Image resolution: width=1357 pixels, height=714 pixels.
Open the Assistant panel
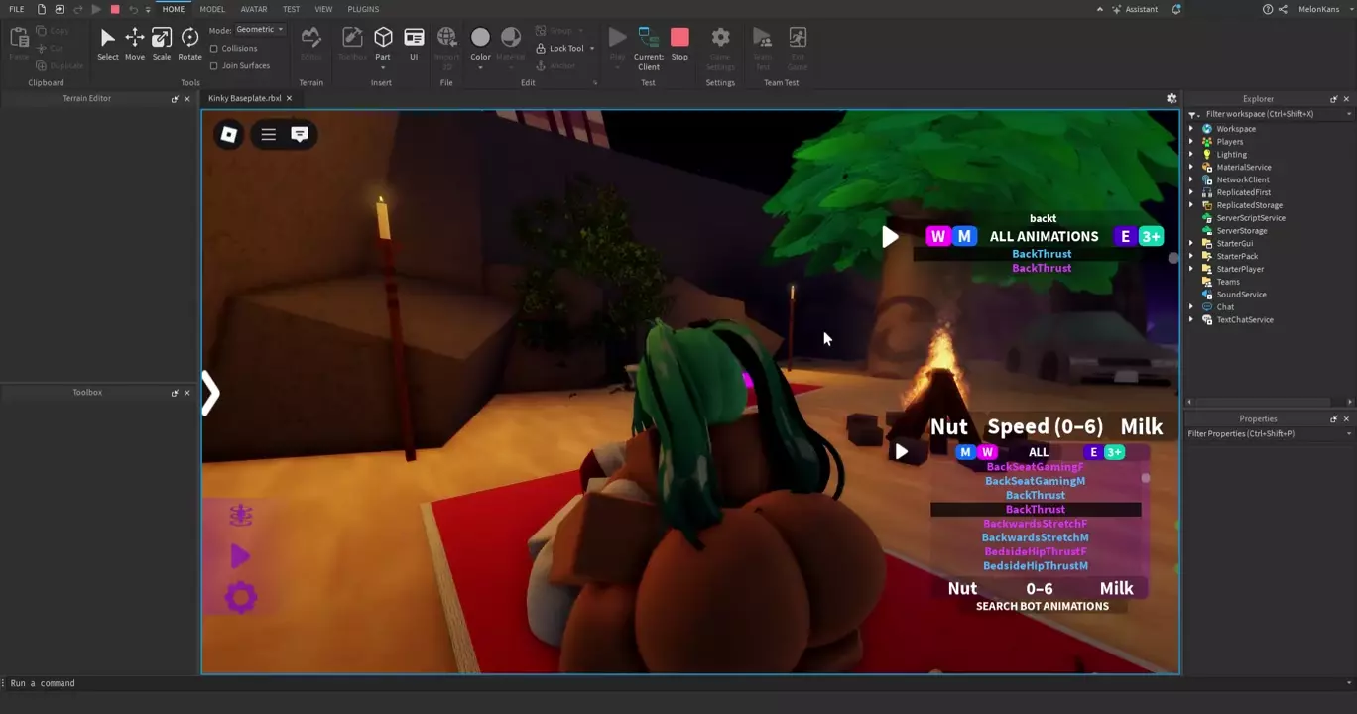click(x=1134, y=9)
